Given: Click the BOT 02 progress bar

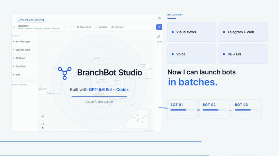Looking at the screenshot, I should click(x=214, y=110).
